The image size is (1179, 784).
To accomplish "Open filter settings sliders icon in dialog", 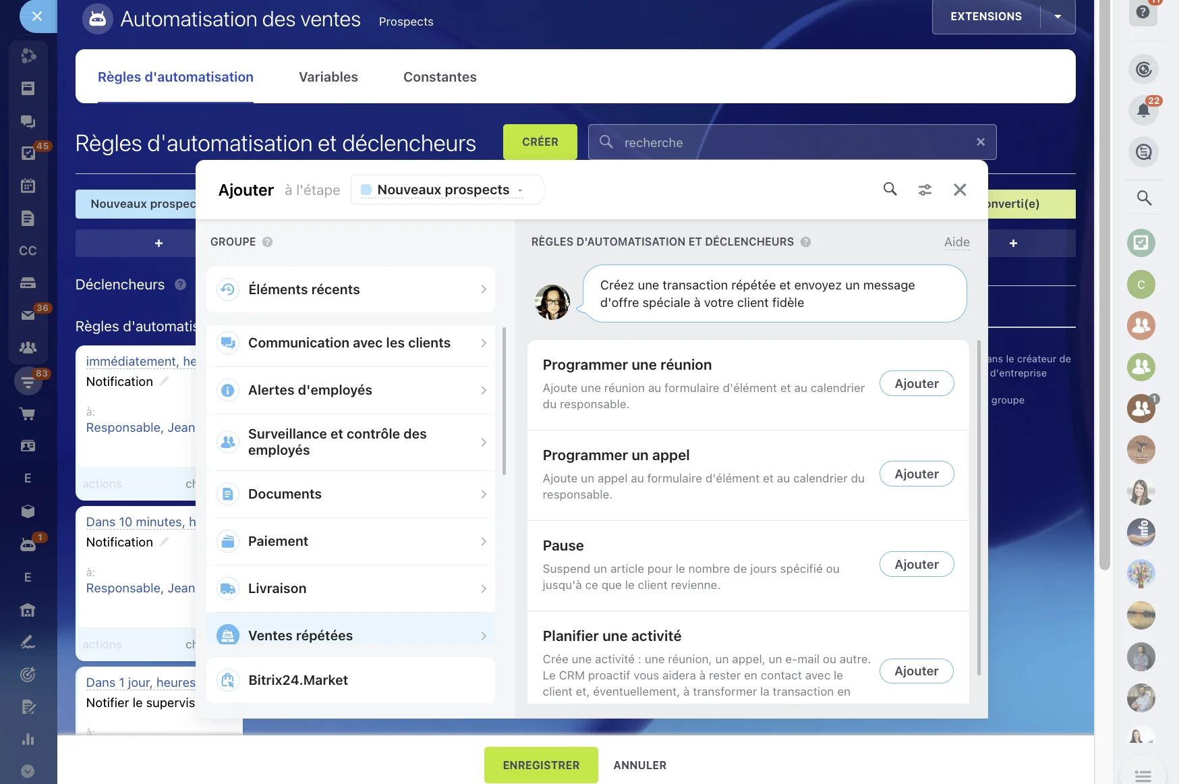I will tap(925, 190).
